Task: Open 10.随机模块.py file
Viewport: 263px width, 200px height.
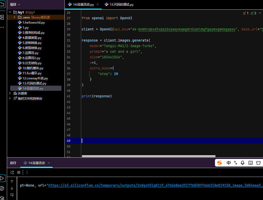Action: point(33,68)
